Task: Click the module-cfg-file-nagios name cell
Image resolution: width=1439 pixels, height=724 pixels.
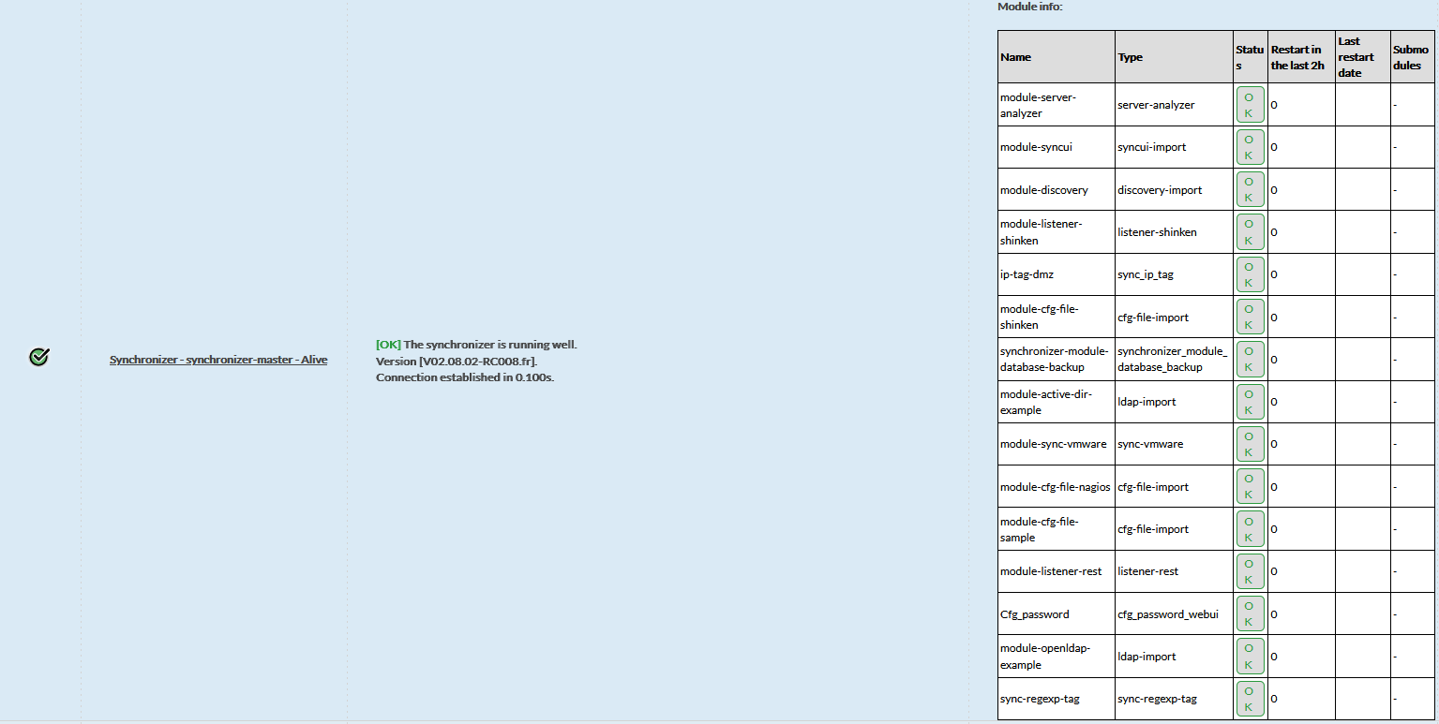Action: pos(1055,487)
